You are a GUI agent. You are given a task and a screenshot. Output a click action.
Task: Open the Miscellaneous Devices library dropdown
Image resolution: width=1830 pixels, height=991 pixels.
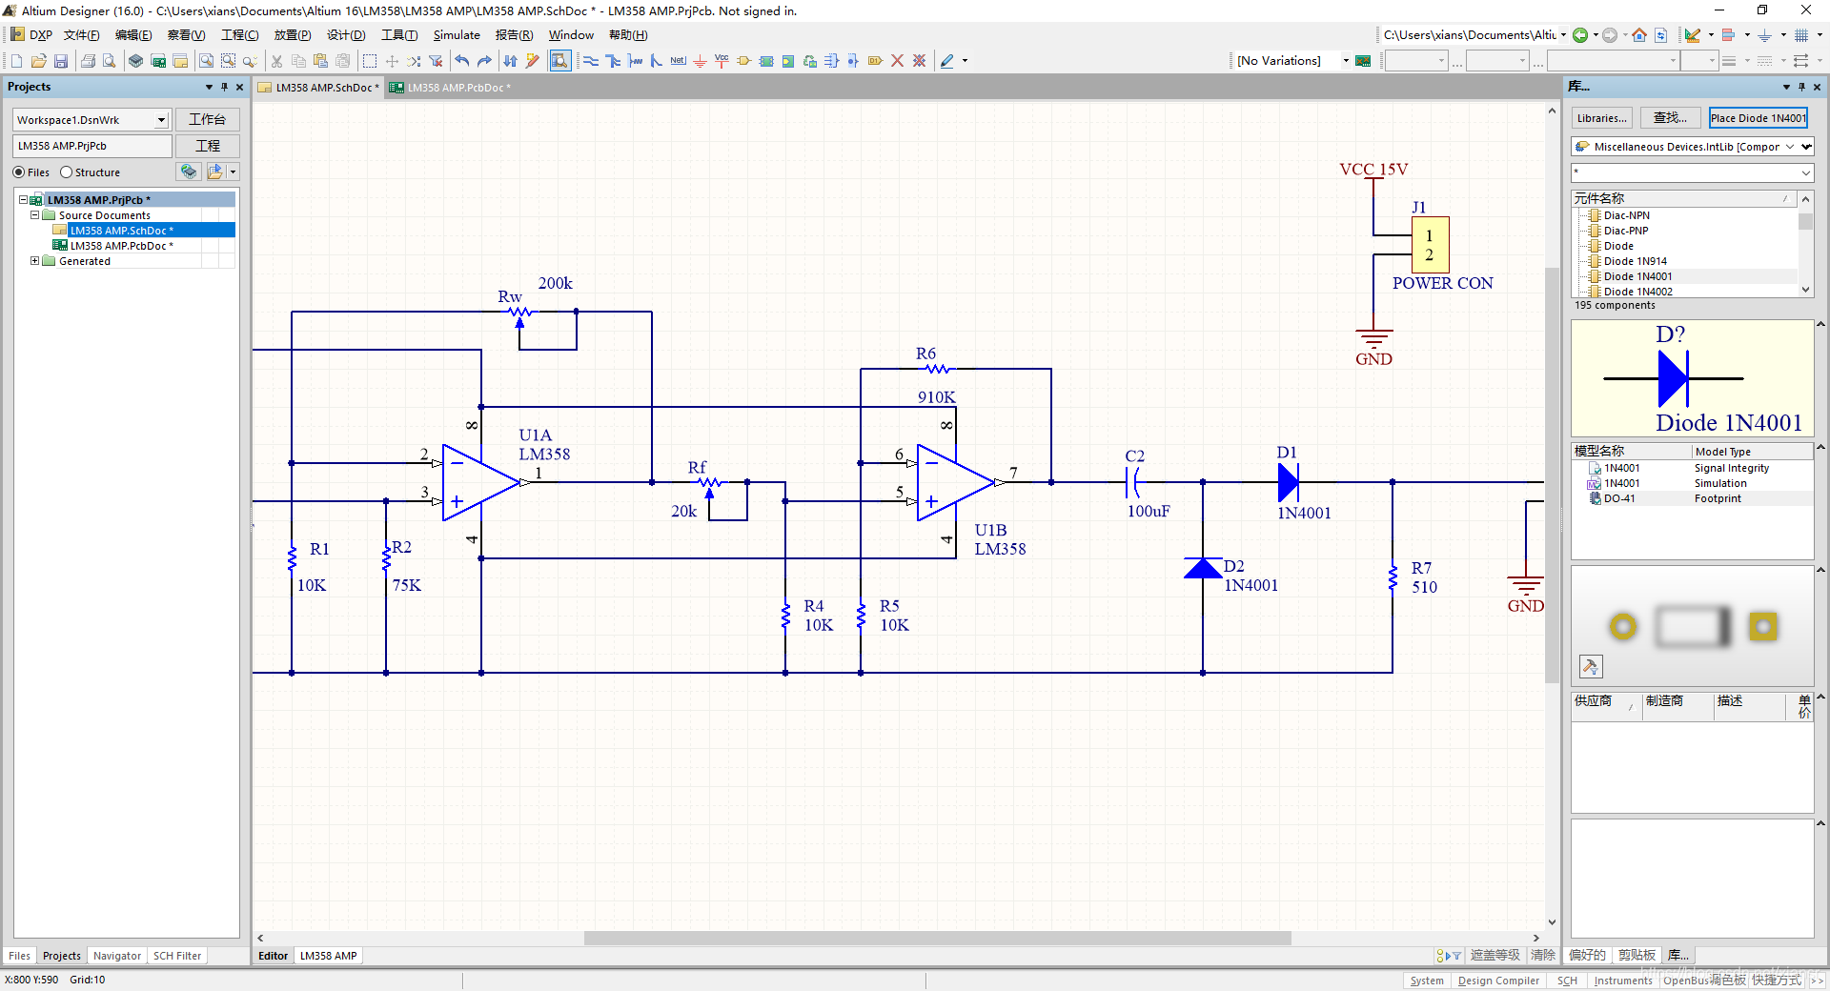tap(1807, 147)
